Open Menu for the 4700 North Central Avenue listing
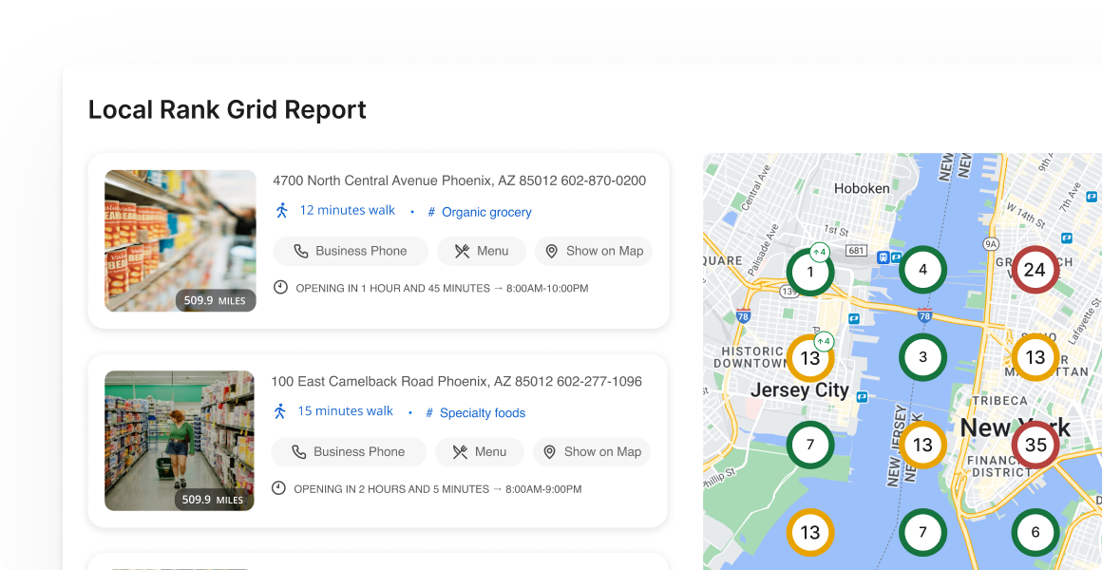 tap(482, 251)
